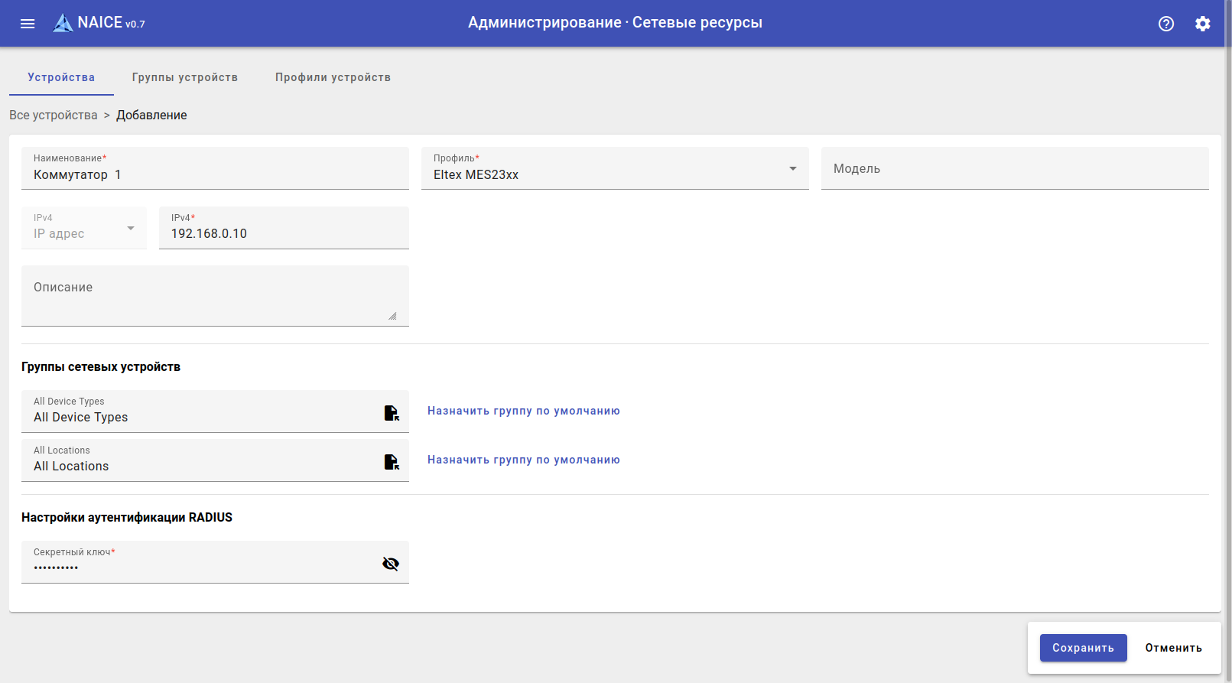Expand the Профиль dropdown
Screen dimensions: 1232x683
(x=792, y=168)
